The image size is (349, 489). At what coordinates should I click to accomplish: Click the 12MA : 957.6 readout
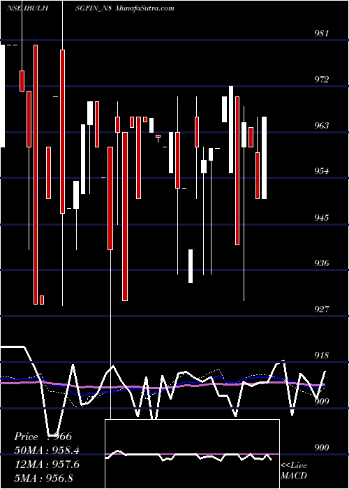[47, 465]
